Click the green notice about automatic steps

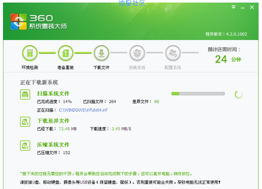106,174
